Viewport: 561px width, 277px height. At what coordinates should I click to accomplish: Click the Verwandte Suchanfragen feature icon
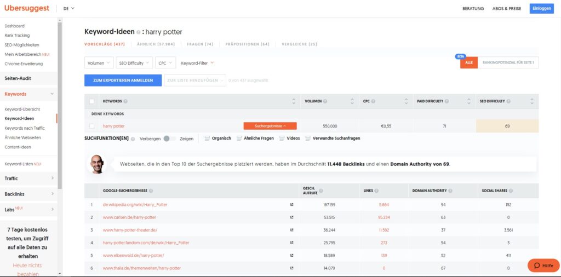tap(308, 138)
